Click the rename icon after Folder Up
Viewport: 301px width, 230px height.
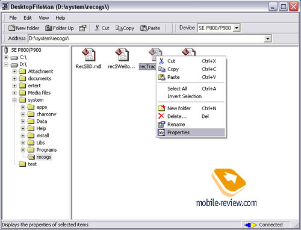(x=82, y=28)
